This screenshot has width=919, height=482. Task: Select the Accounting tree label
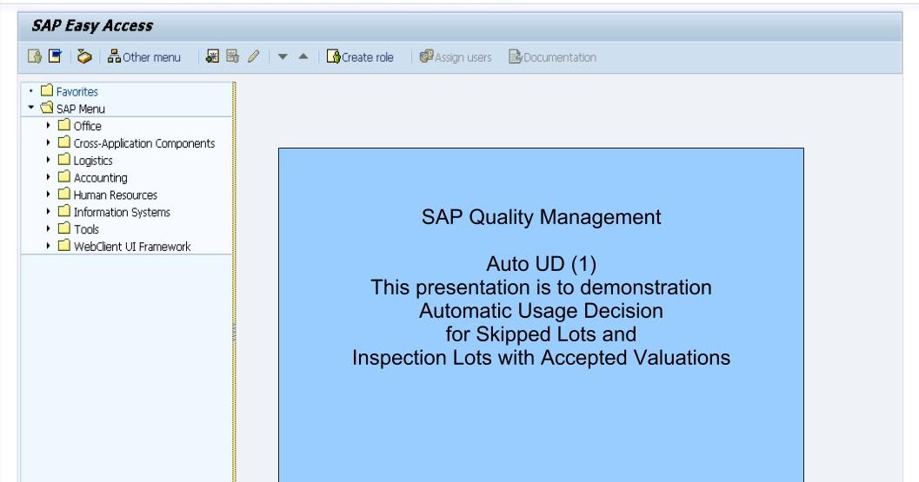pos(100,177)
